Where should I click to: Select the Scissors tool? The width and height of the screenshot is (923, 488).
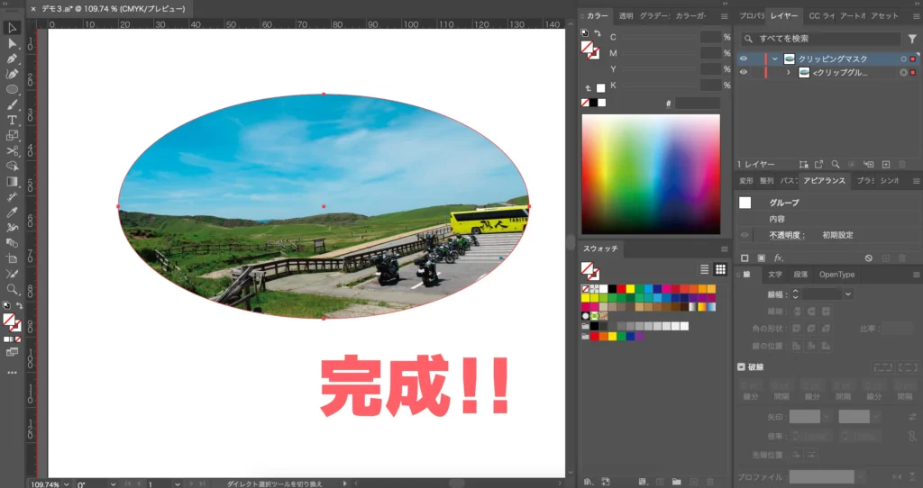coord(13,150)
